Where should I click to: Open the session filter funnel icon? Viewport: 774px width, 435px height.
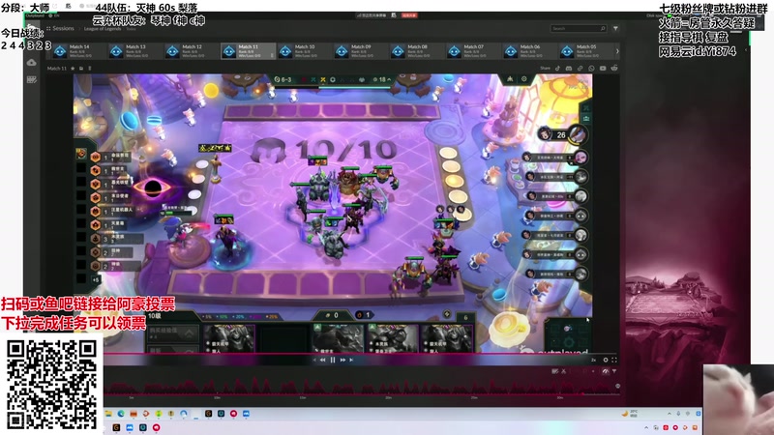615,29
